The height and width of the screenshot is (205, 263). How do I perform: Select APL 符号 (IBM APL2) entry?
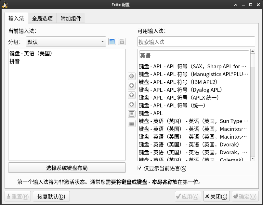click(194, 82)
